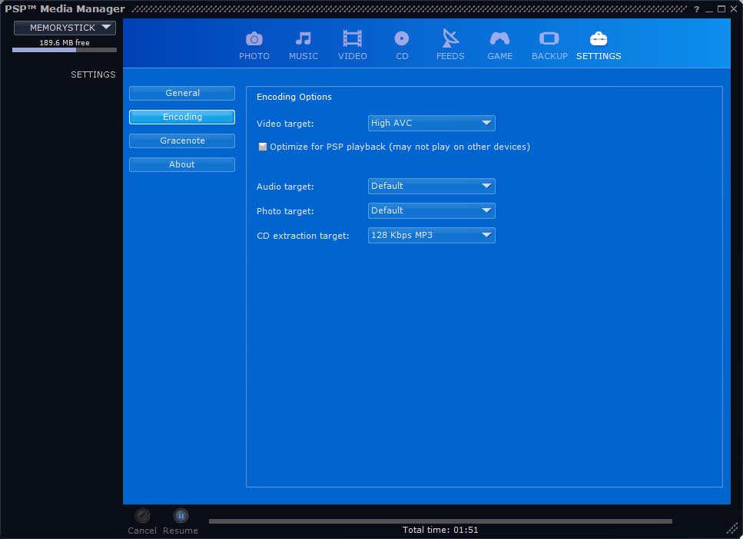Close the PSP Media Manager window
The height and width of the screenshot is (539, 743).
tap(734, 9)
